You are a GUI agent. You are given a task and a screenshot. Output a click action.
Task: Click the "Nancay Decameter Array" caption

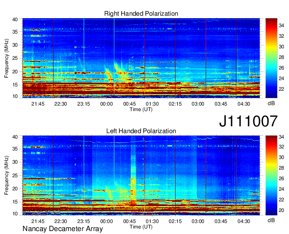click(x=62, y=229)
